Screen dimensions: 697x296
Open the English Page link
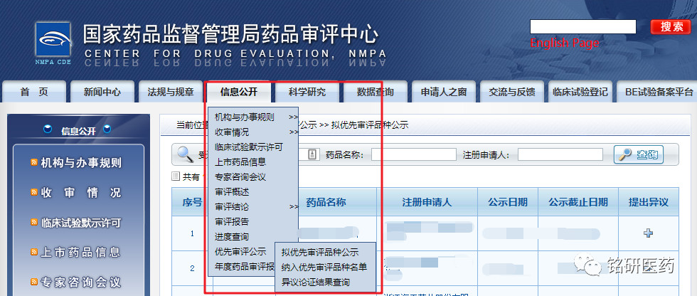point(565,43)
